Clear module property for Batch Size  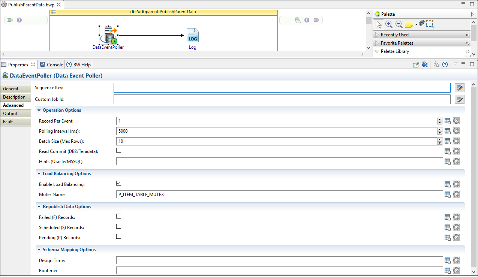[x=456, y=141]
